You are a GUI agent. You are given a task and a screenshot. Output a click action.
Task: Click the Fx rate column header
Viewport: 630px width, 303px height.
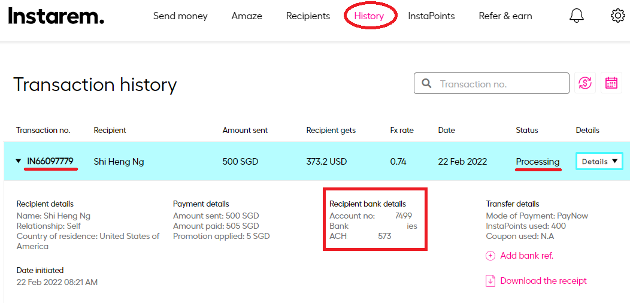click(402, 130)
